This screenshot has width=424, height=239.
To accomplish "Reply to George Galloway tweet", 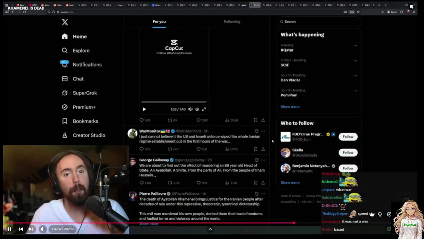I will click(145, 183).
